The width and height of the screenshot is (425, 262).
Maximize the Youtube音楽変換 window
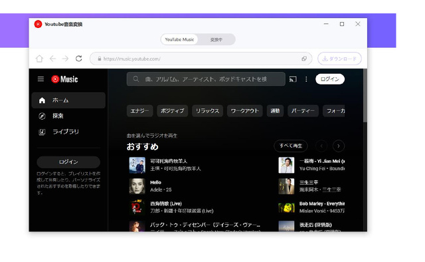coord(342,24)
